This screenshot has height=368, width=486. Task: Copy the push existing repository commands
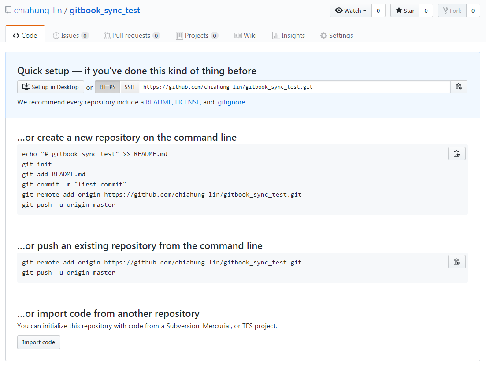(456, 262)
